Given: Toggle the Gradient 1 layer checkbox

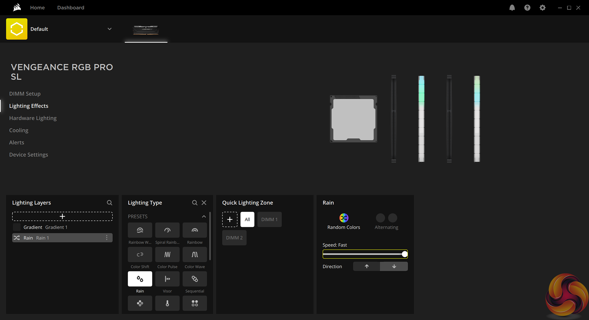Looking at the screenshot, I should click(17, 227).
